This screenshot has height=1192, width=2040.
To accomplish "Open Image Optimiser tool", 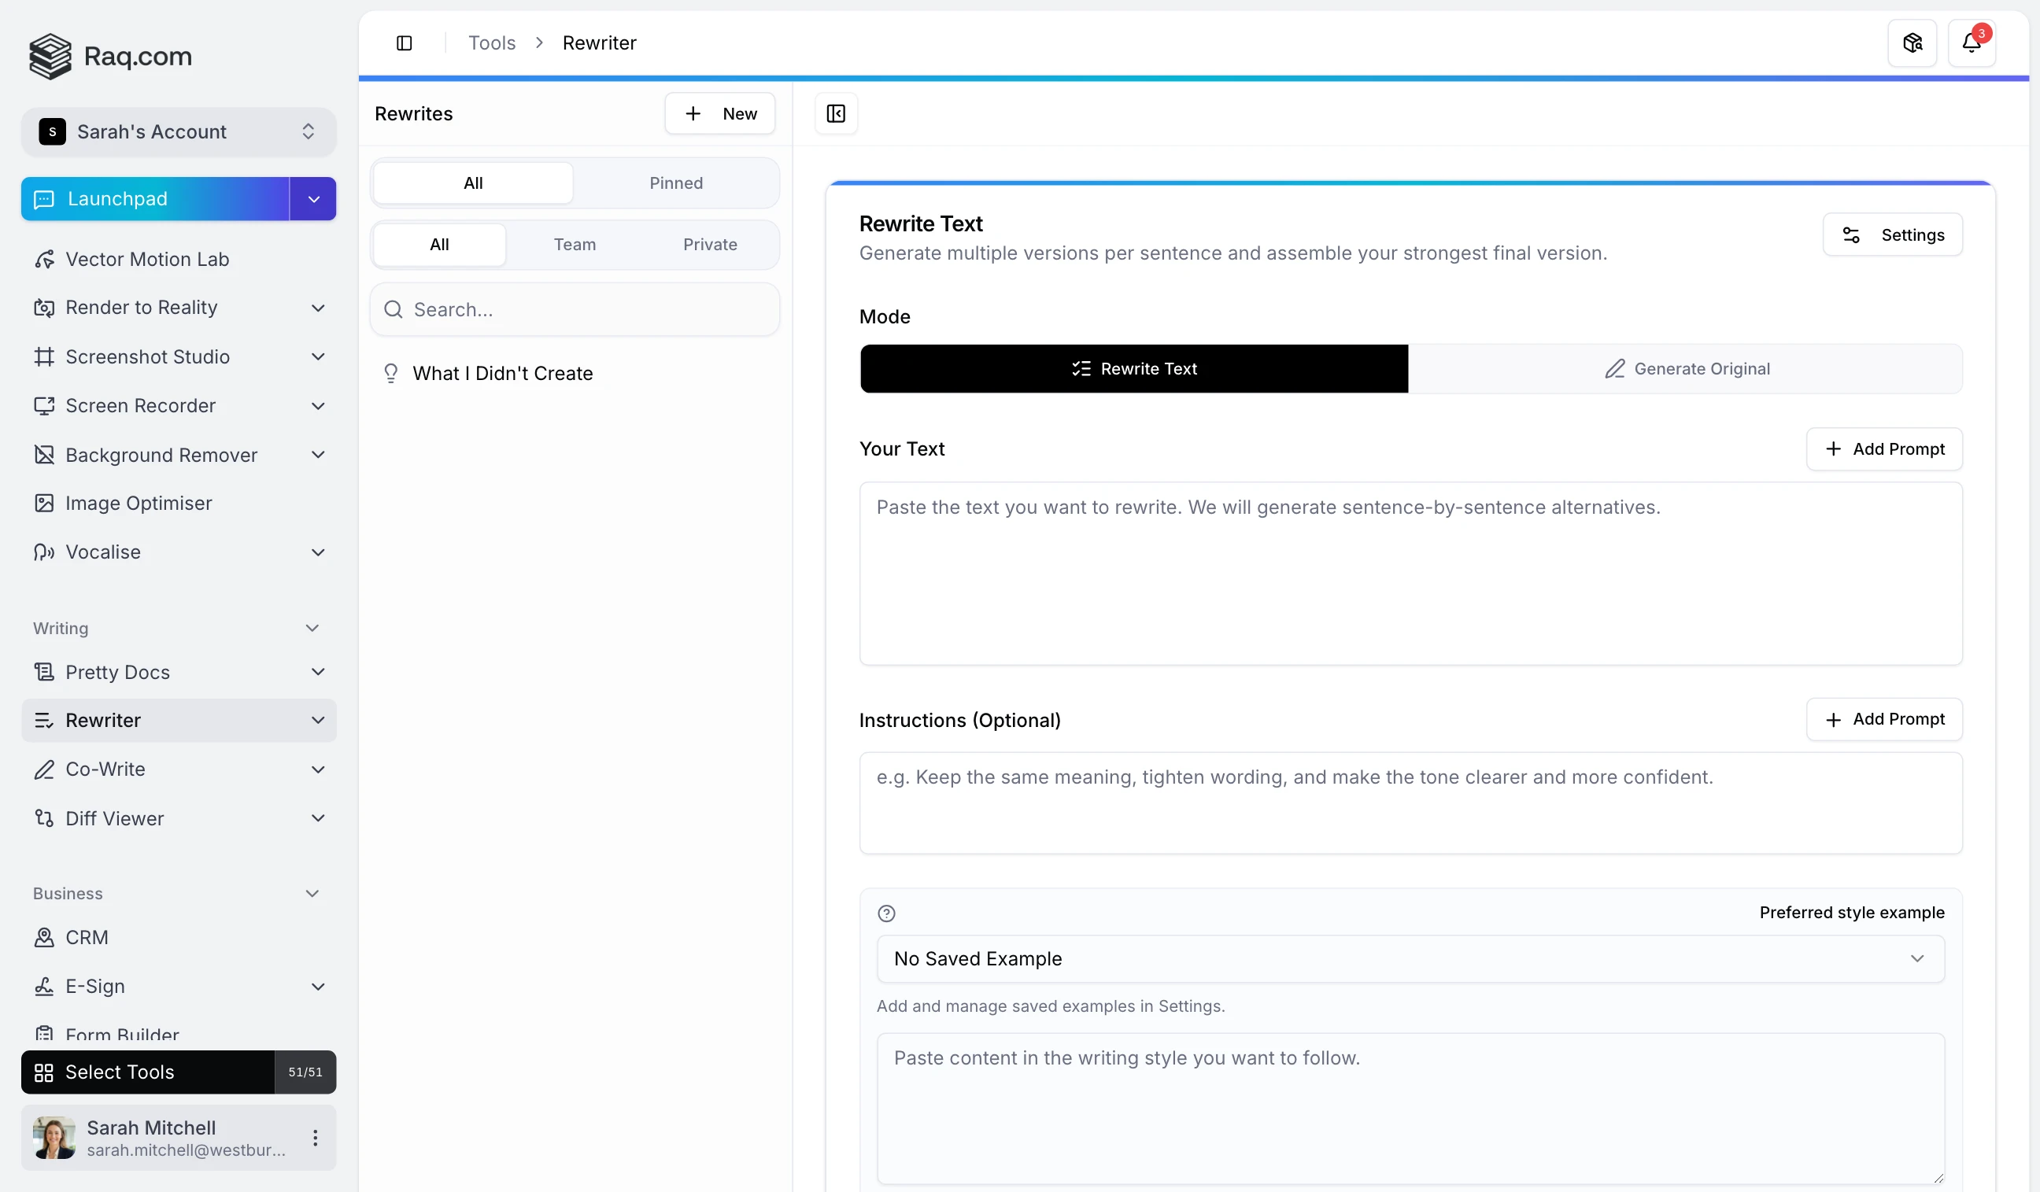I will click(x=139, y=503).
